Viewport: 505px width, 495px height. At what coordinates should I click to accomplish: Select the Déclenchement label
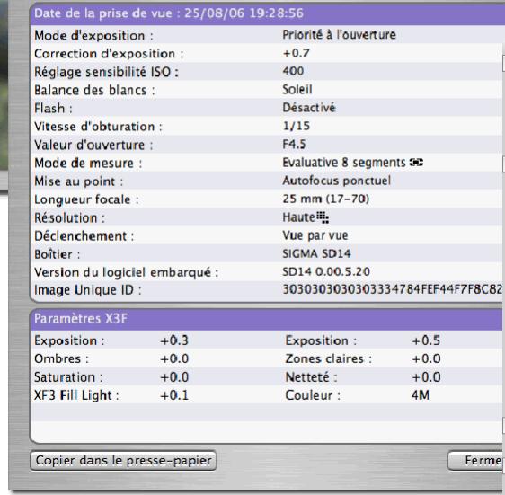[84, 236]
